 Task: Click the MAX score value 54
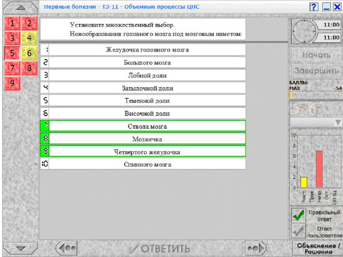tap(338, 88)
